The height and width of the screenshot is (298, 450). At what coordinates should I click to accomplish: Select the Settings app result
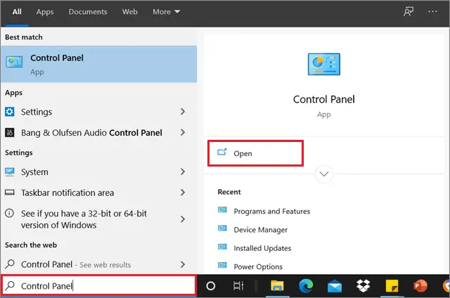98,112
